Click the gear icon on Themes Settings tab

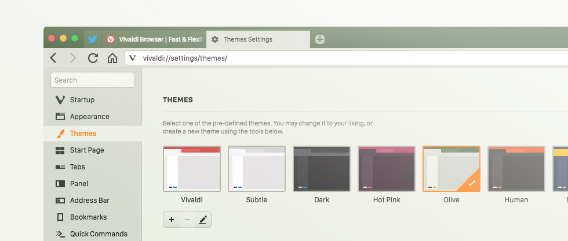[x=215, y=39]
